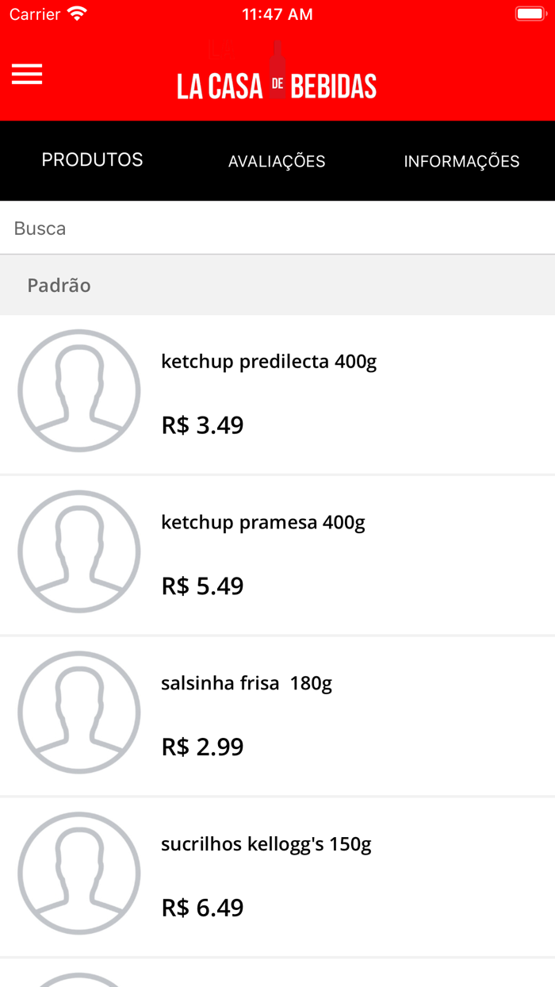Tap the sucrilhos kellogg's placeholder image
The height and width of the screenshot is (987, 555).
[x=79, y=874]
